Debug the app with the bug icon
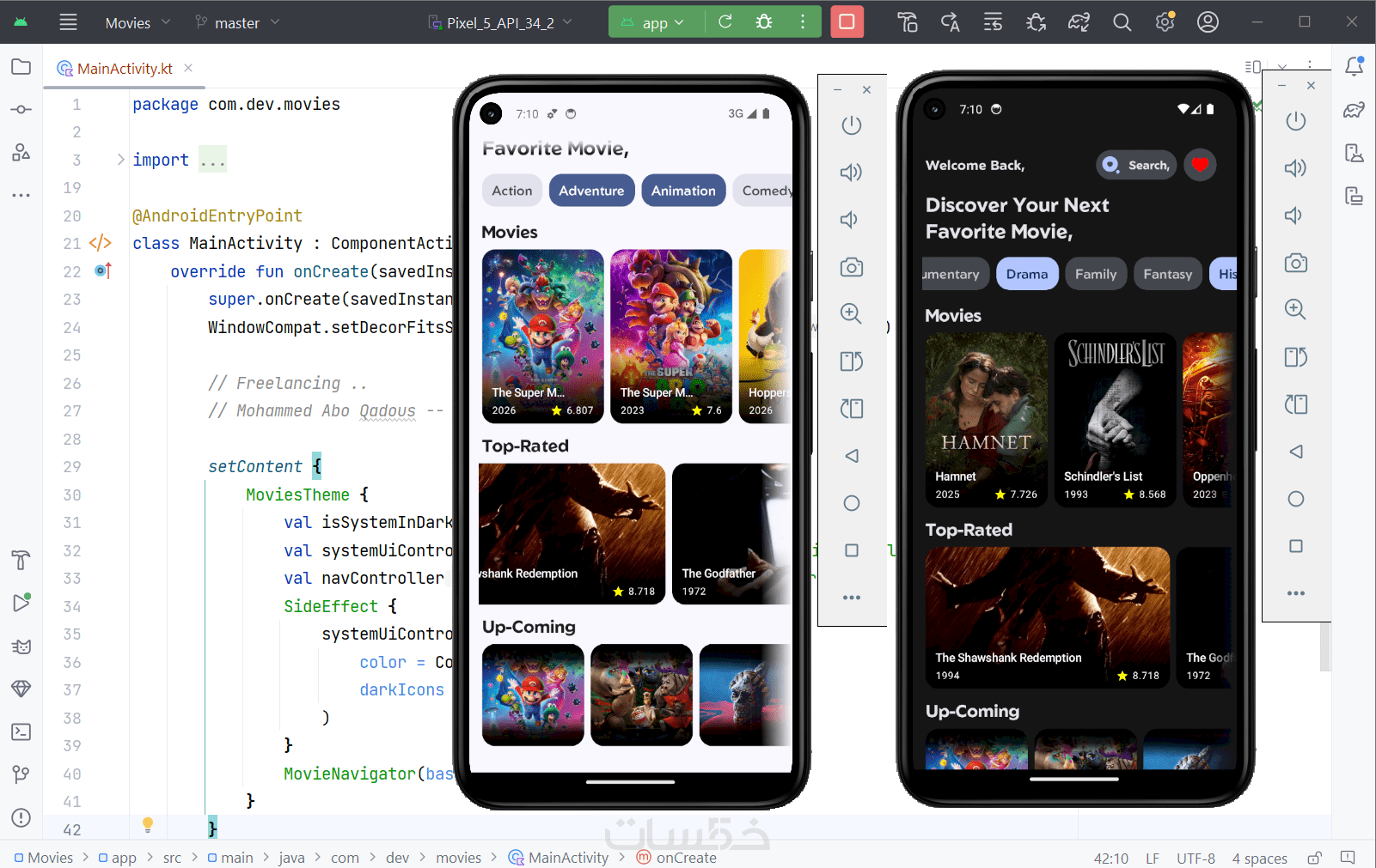 click(x=764, y=21)
